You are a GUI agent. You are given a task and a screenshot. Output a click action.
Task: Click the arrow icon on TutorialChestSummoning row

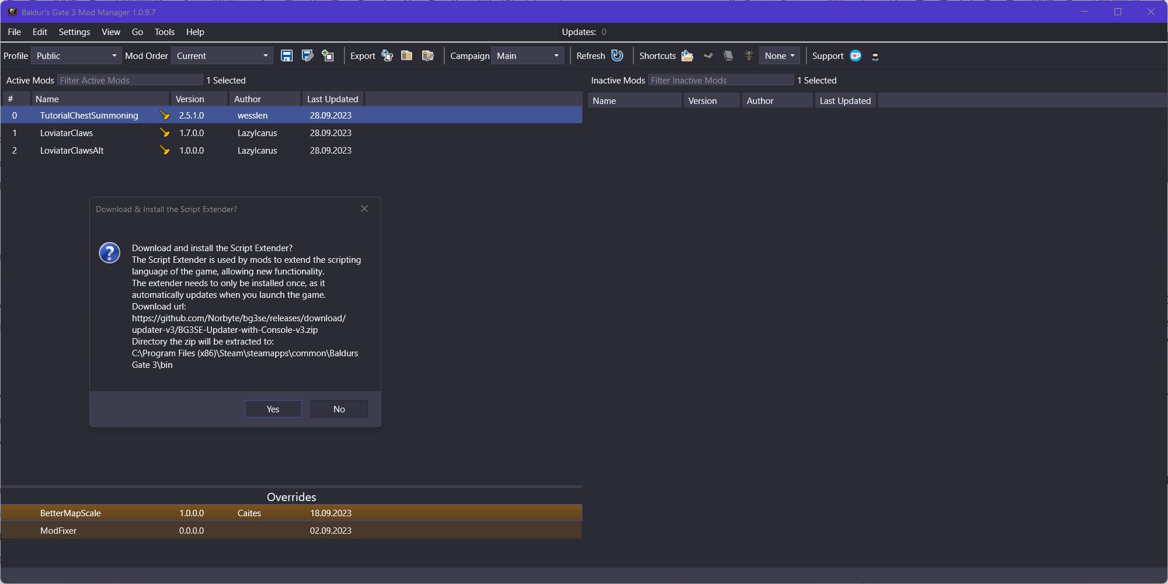tap(165, 116)
